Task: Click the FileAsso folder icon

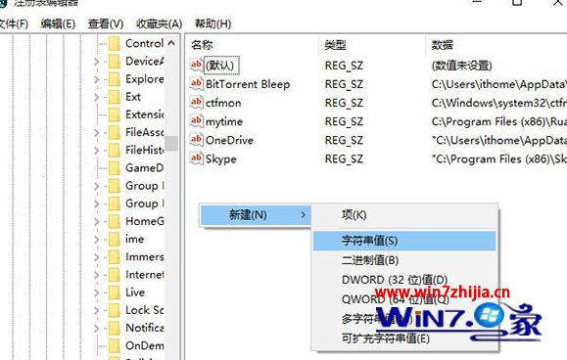Action: tap(115, 132)
